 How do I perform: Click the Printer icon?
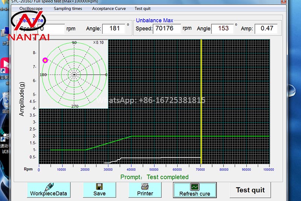tap(145, 187)
